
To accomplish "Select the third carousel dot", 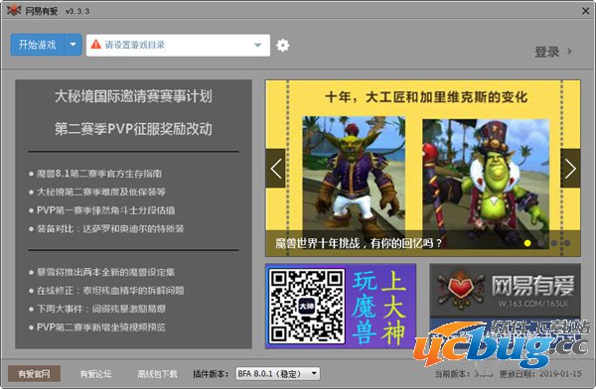I will [x=554, y=243].
